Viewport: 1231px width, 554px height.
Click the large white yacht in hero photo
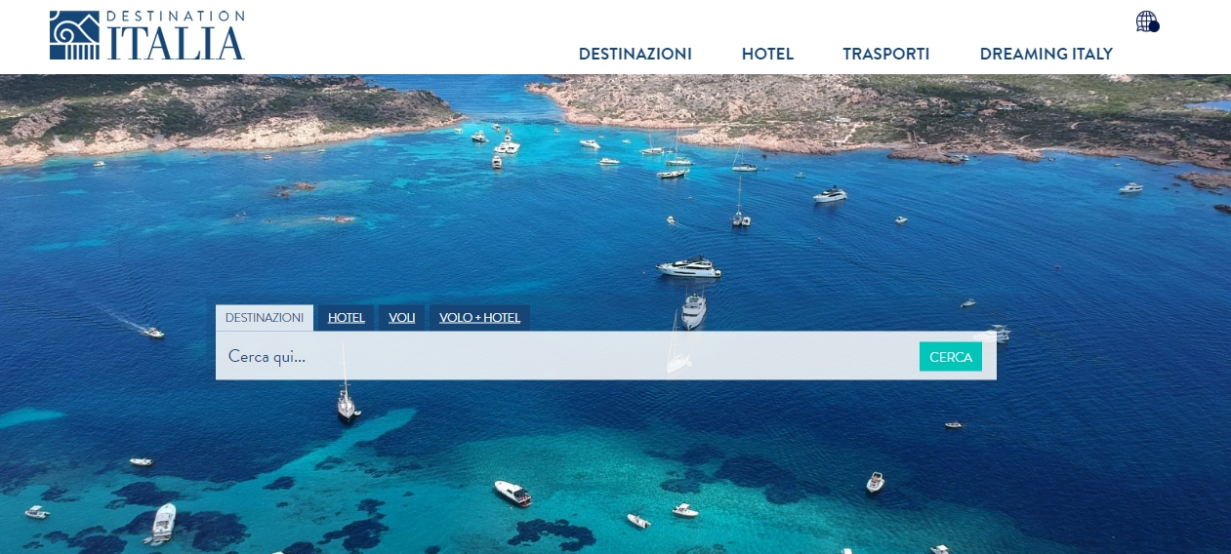tap(689, 267)
